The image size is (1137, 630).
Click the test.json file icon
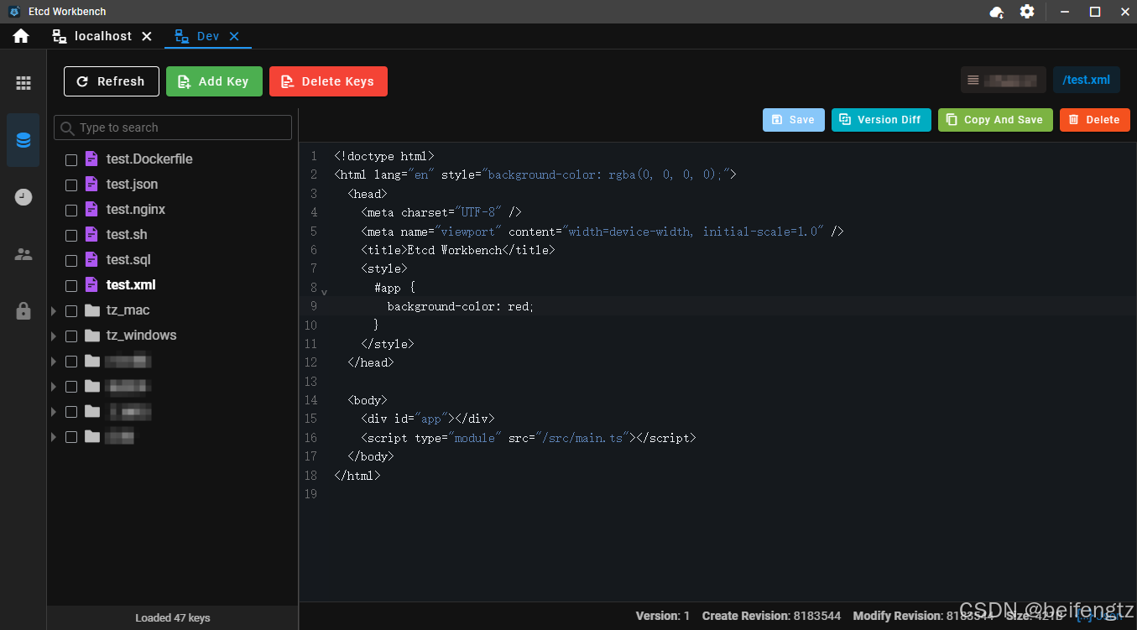(91, 184)
